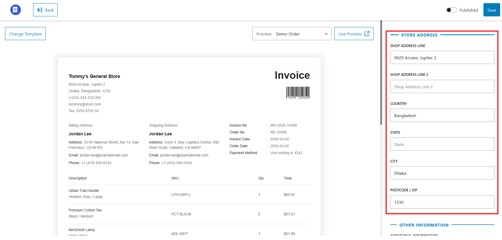Click the Shipping Address label
Image resolution: width=502 pixels, height=240 pixels.
click(163, 125)
